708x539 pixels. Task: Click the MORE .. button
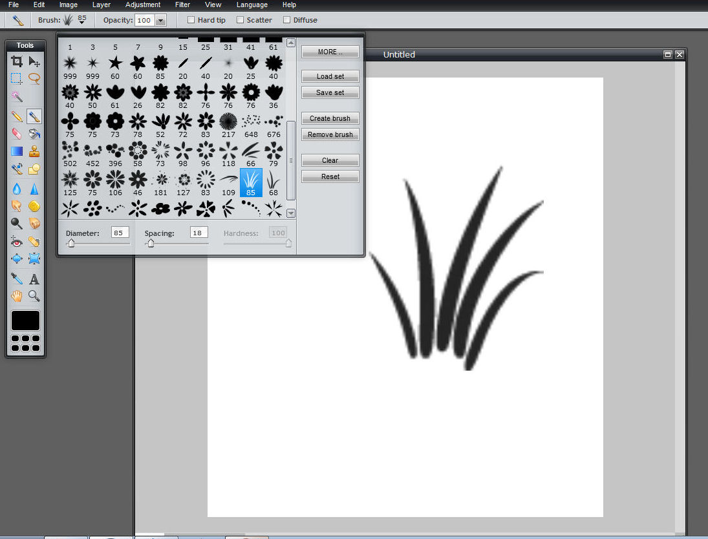[x=330, y=52]
